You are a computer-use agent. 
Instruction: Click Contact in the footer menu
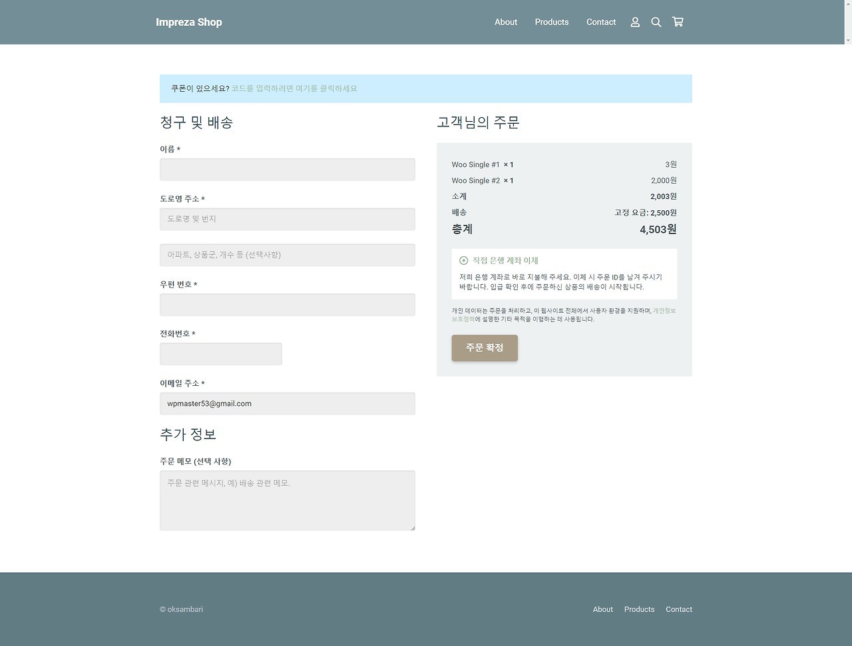[x=678, y=609]
